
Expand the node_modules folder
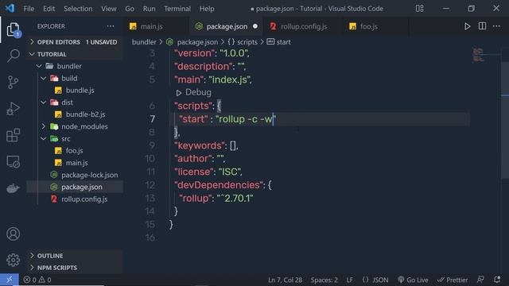coord(75,126)
